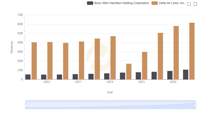This screenshot has height=115, width=200.
Task: Select the Delta bar for 2014
Action: click(34, 61)
